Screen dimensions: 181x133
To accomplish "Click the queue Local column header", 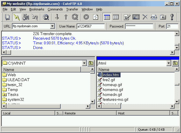I will click(28, 113).
